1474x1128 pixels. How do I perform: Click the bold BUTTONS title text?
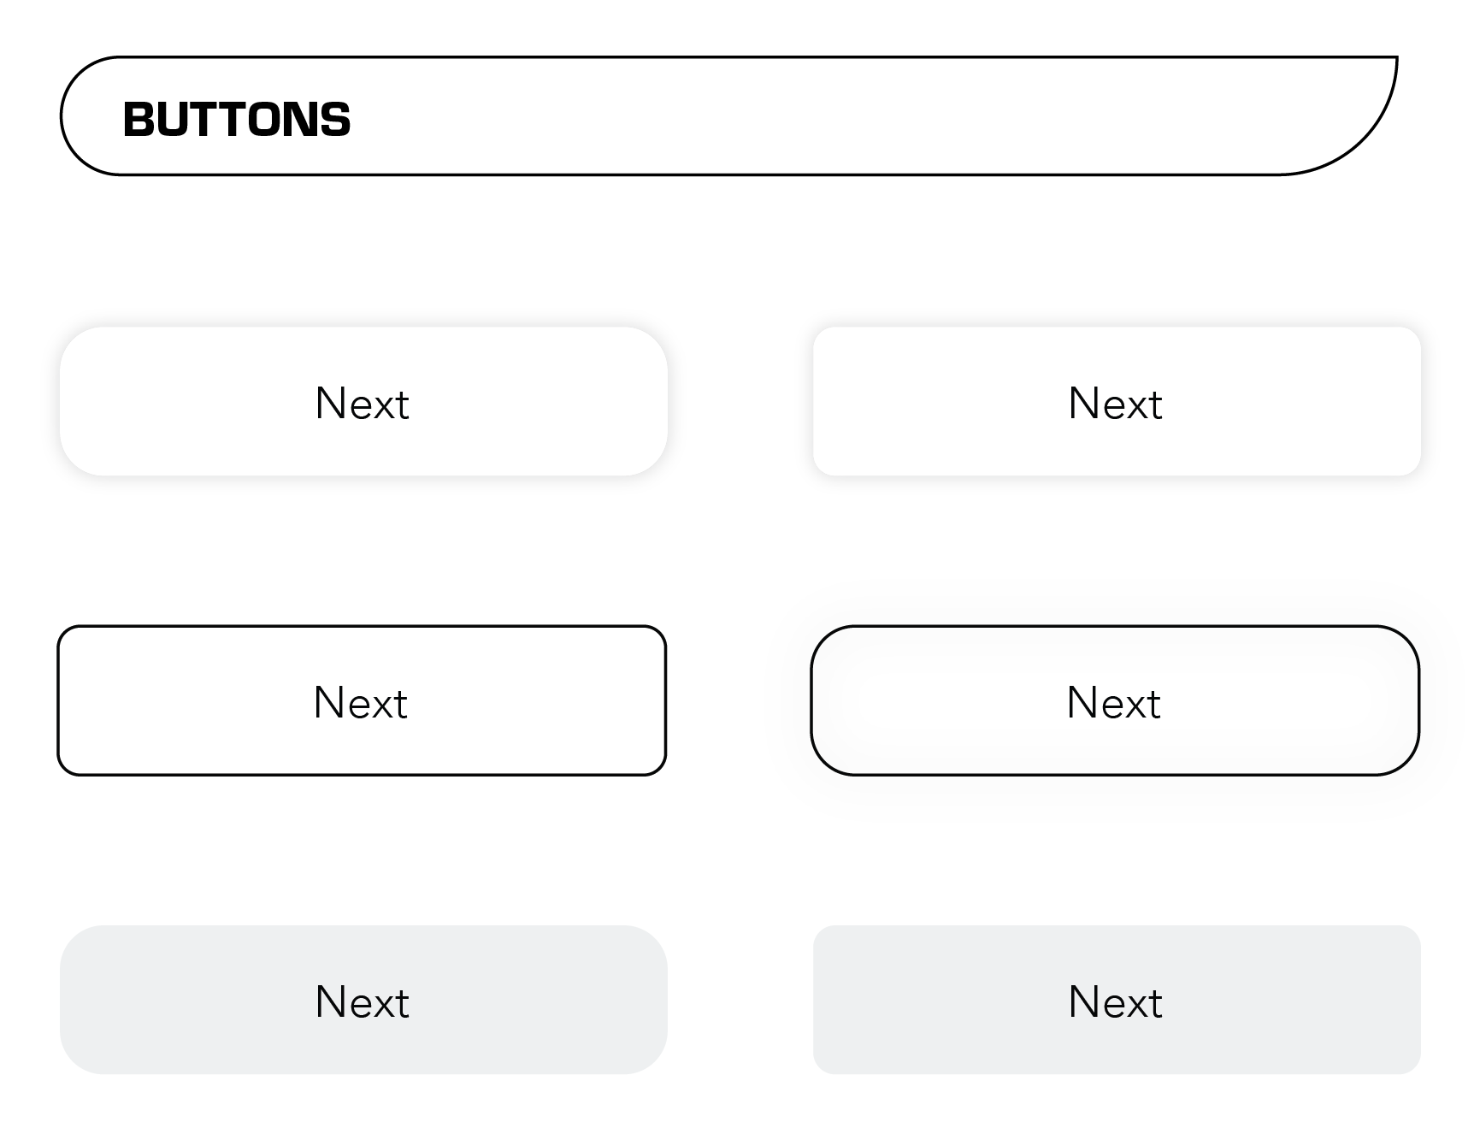237,119
